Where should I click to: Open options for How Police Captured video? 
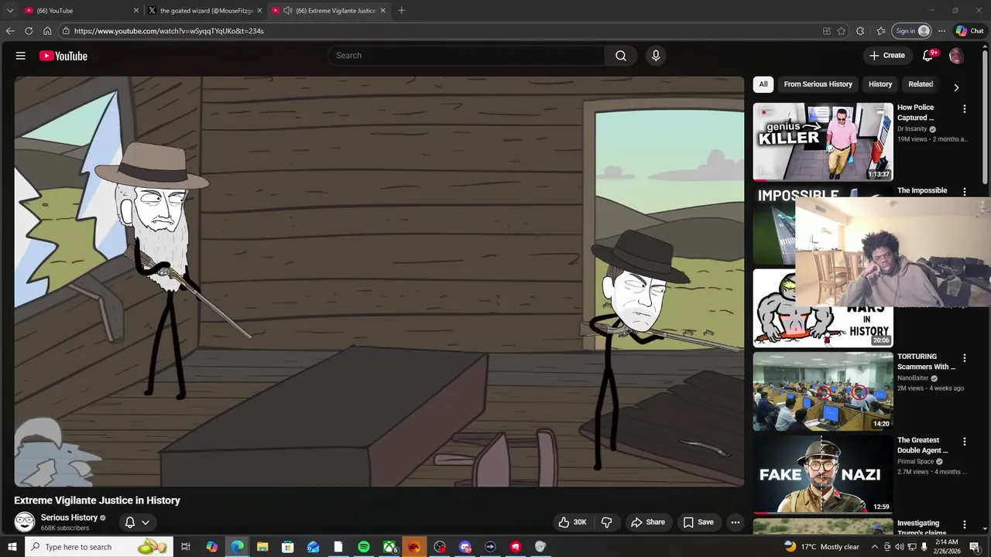[964, 109]
